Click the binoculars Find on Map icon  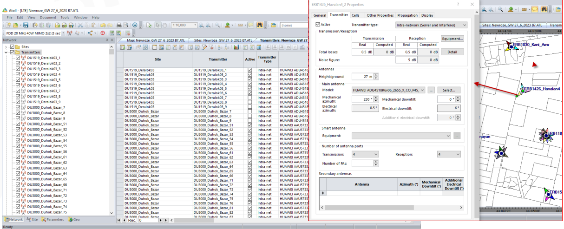tap(260, 25)
